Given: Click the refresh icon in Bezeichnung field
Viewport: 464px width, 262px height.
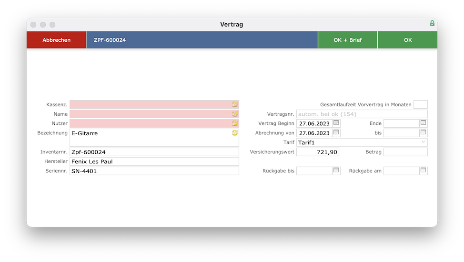Looking at the screenshot, I should (x=235, y=132).
